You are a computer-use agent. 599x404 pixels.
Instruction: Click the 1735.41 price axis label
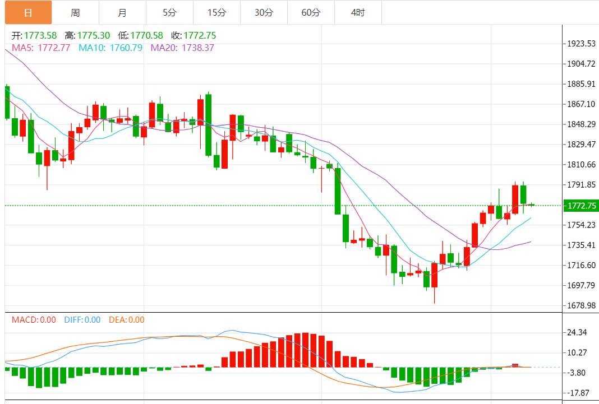click(x=581, y=245)
